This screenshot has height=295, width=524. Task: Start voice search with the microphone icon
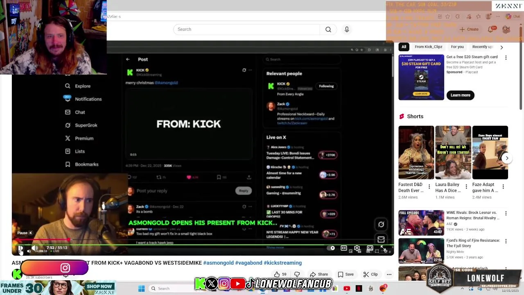pyautogui.click(x=347, y=29)
